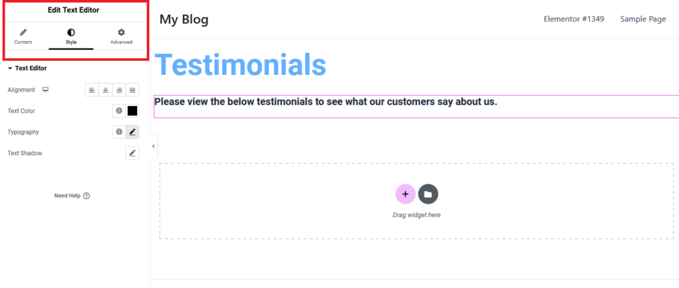Viewport: 679px width, 288px height.
Task: Select the Style tab
Action: tap(71, 36)
